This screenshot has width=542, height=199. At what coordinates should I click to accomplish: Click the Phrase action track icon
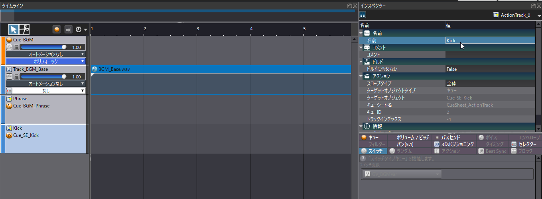(9, 99)
